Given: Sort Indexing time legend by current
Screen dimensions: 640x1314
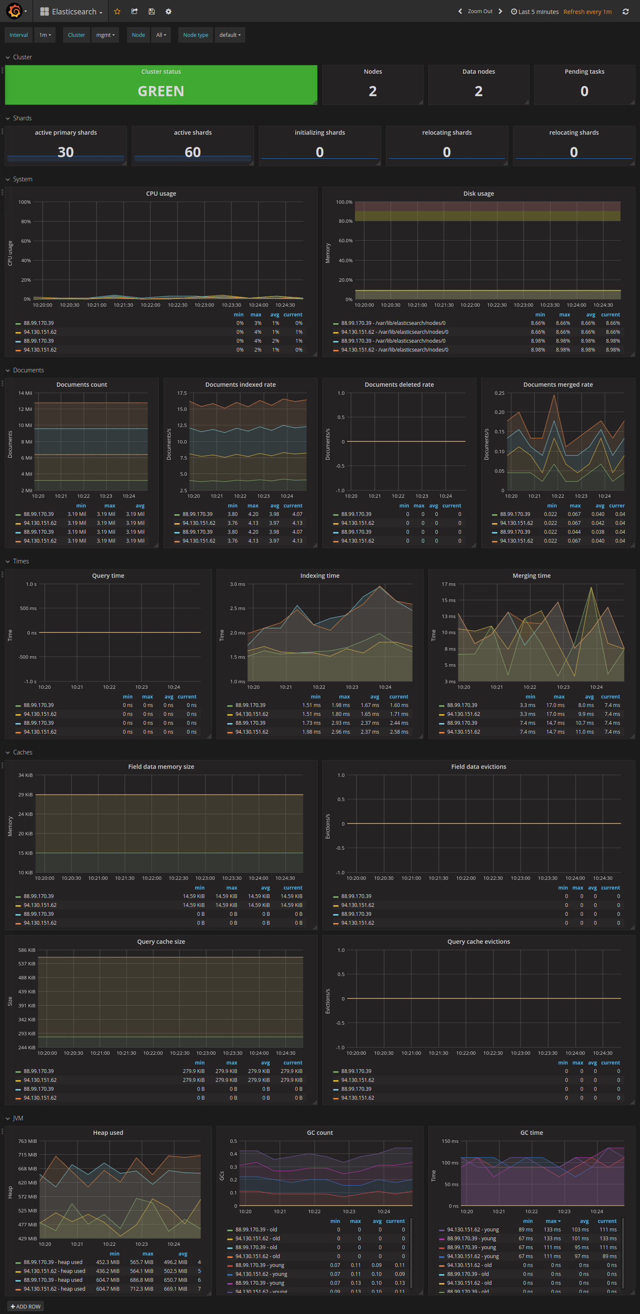Looking at the screenshot, I should coord(398,697).
